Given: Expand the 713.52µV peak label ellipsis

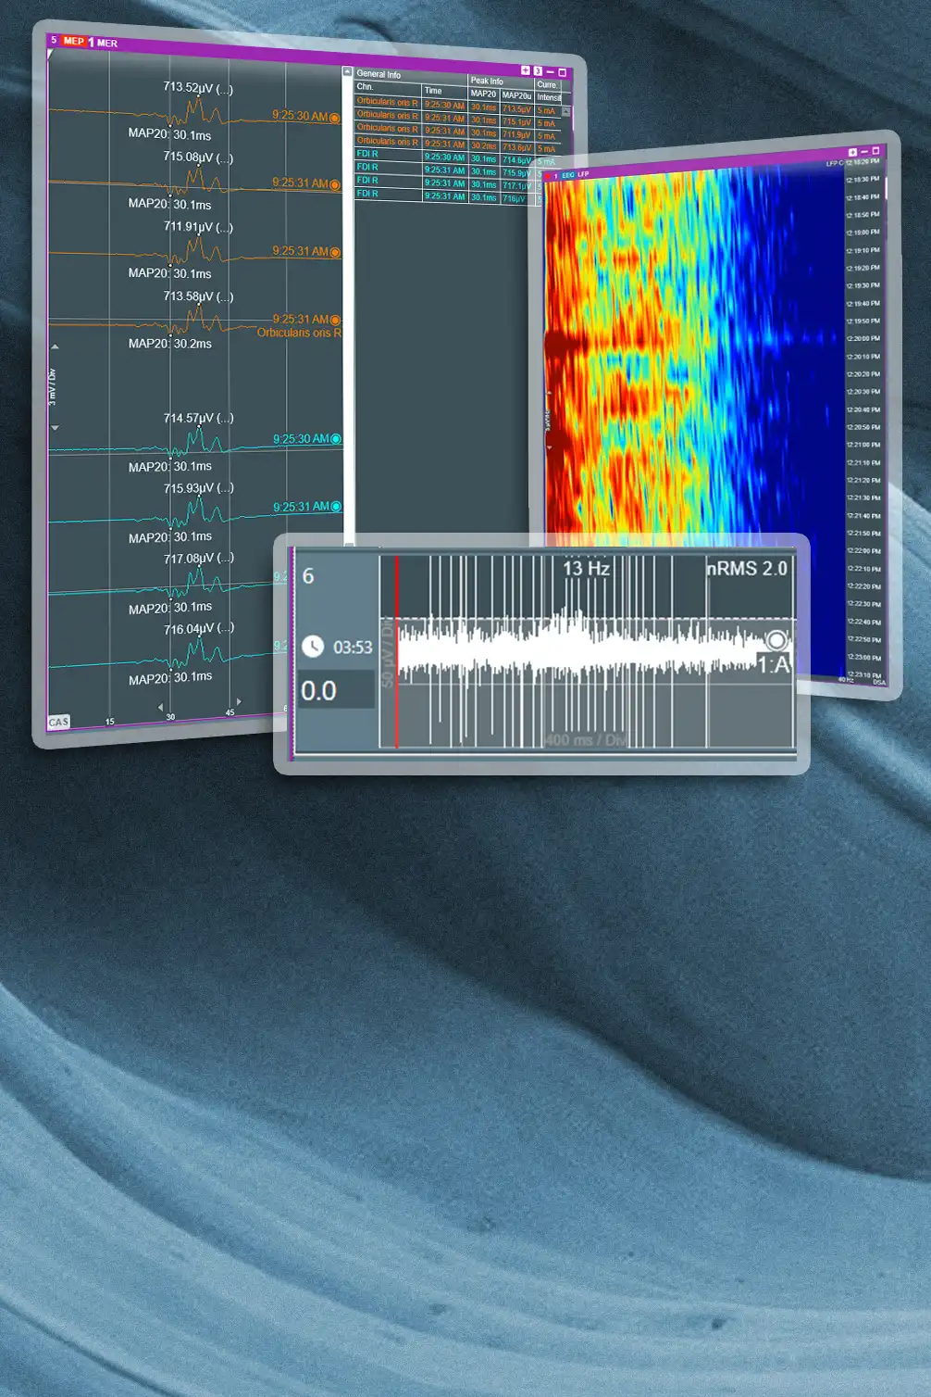Looking at the screenshot, I should click(224, 90).
